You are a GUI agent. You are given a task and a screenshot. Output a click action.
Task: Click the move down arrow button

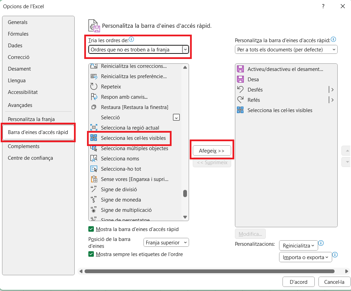pyautogui.click(x=347, y=162)
